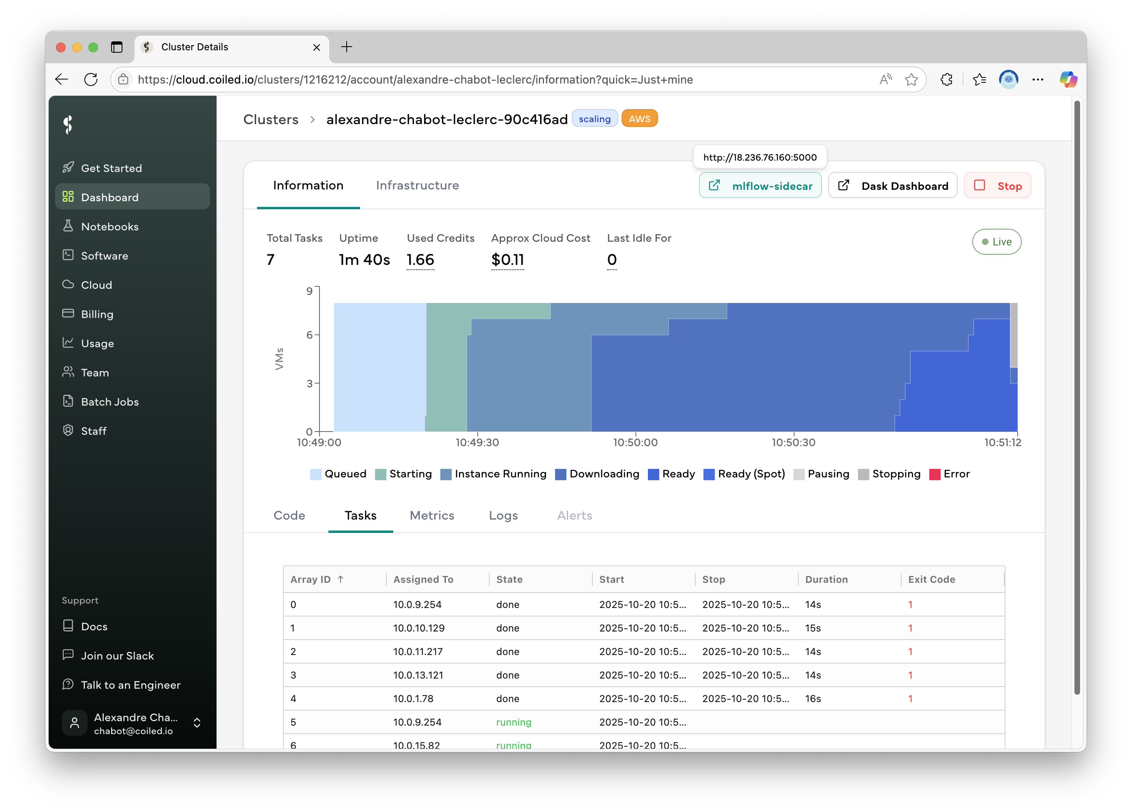Expand the Alexandre Chabot account switcher
Image resolution: width=1132 pixels, height=812 pixels.
coord(197,723)
